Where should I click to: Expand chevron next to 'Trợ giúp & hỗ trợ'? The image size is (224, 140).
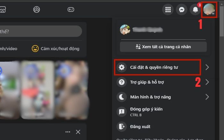click(207, 82)
